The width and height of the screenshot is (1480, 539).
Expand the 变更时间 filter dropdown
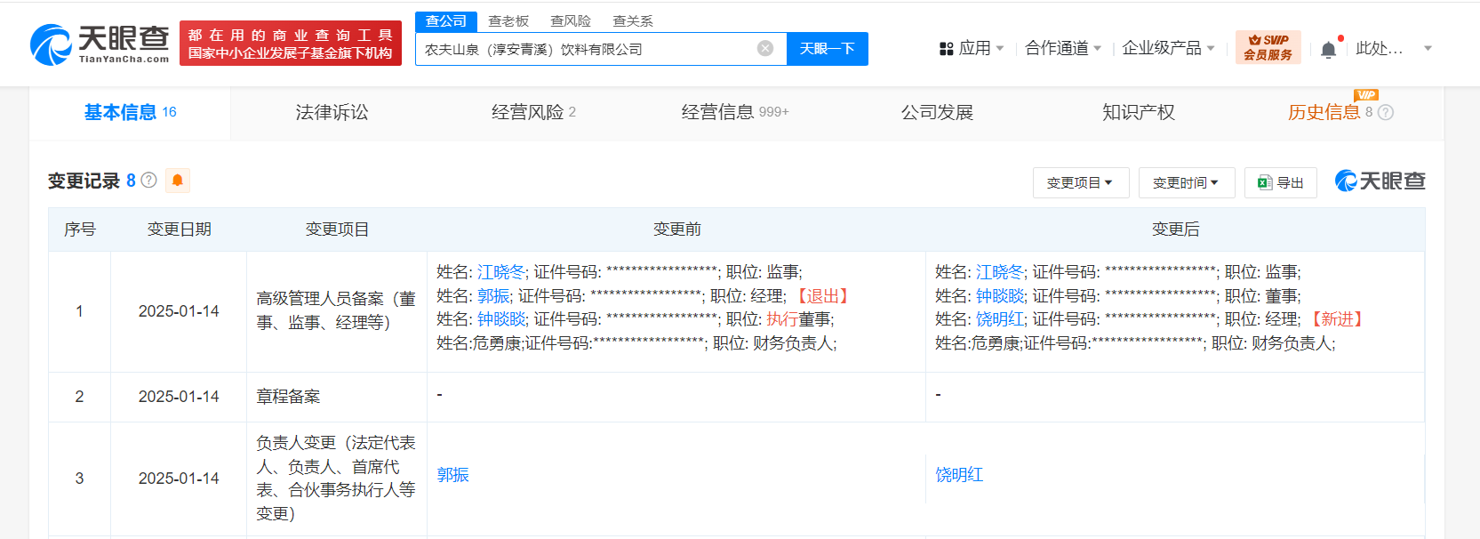coord(1186,182)
